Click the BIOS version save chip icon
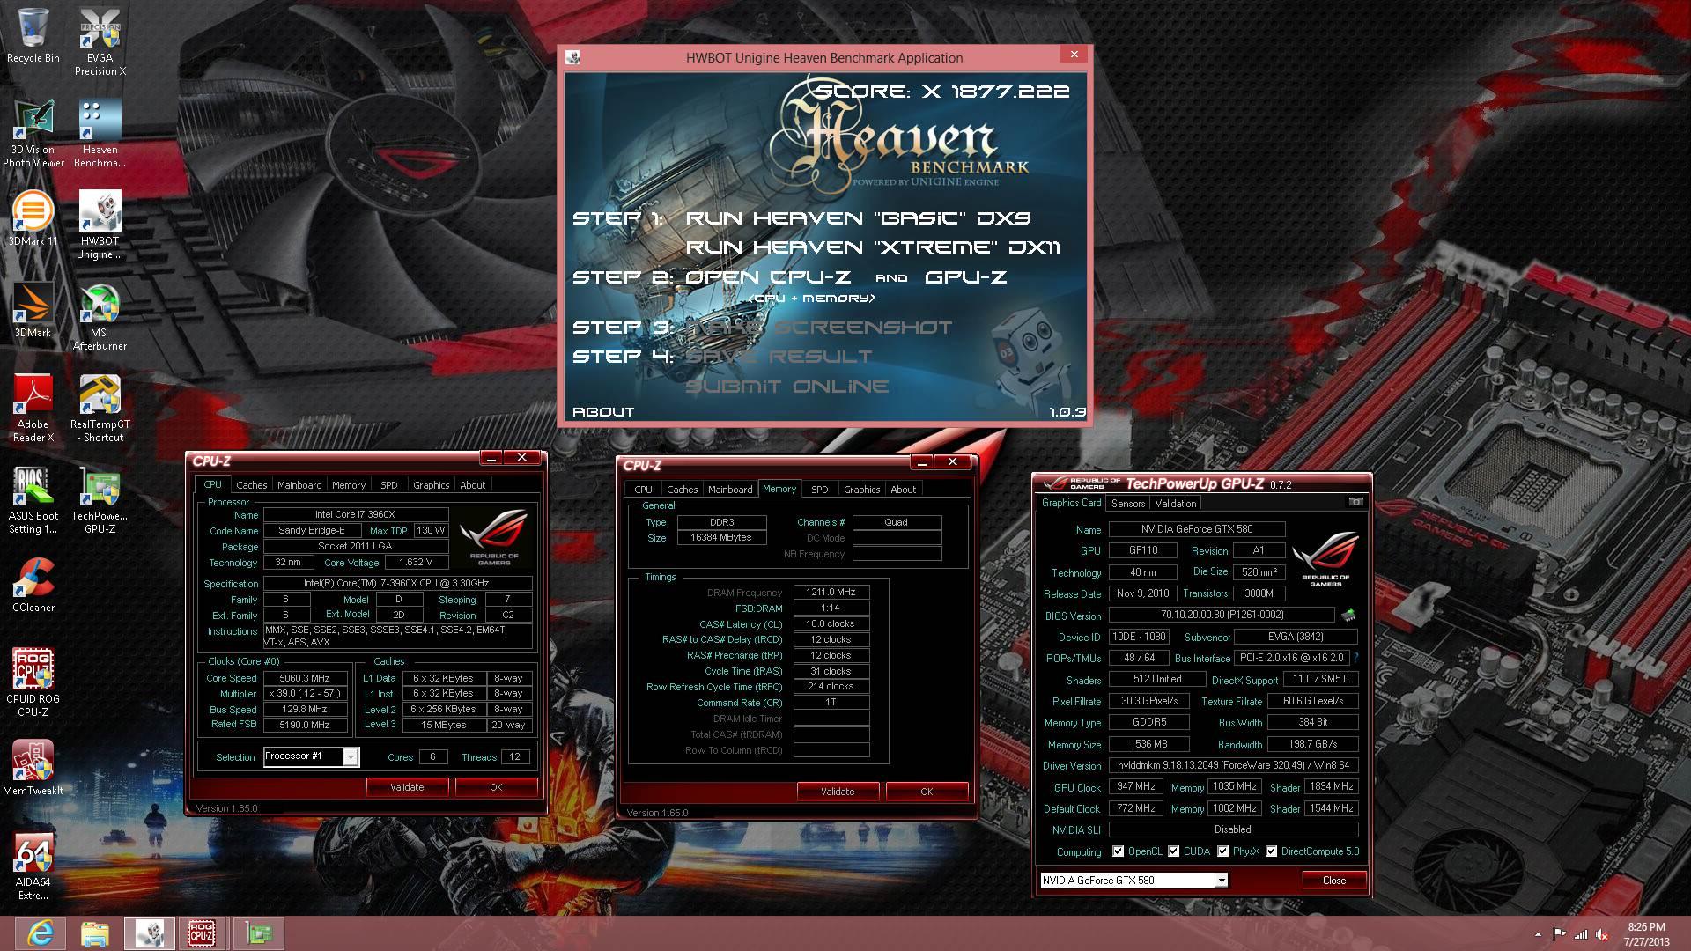The width and height of the screenshot is (1691, 951). 1348,615
